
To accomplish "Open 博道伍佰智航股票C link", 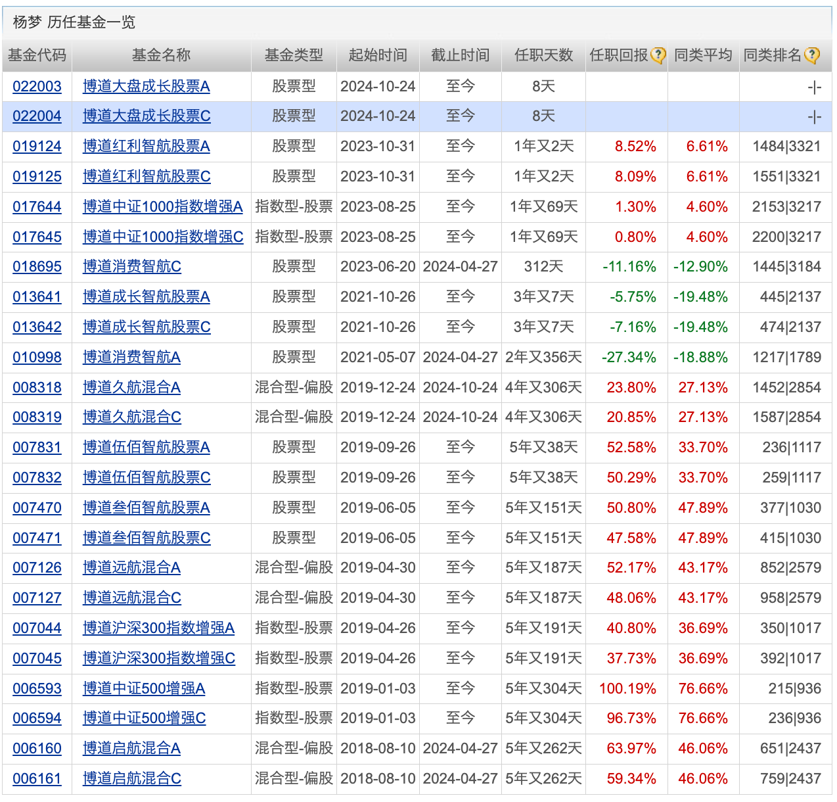I will 147,478.
